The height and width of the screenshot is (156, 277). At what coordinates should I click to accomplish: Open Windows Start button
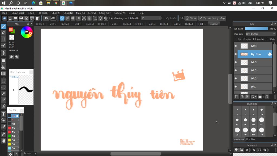[x=3, y=3]
